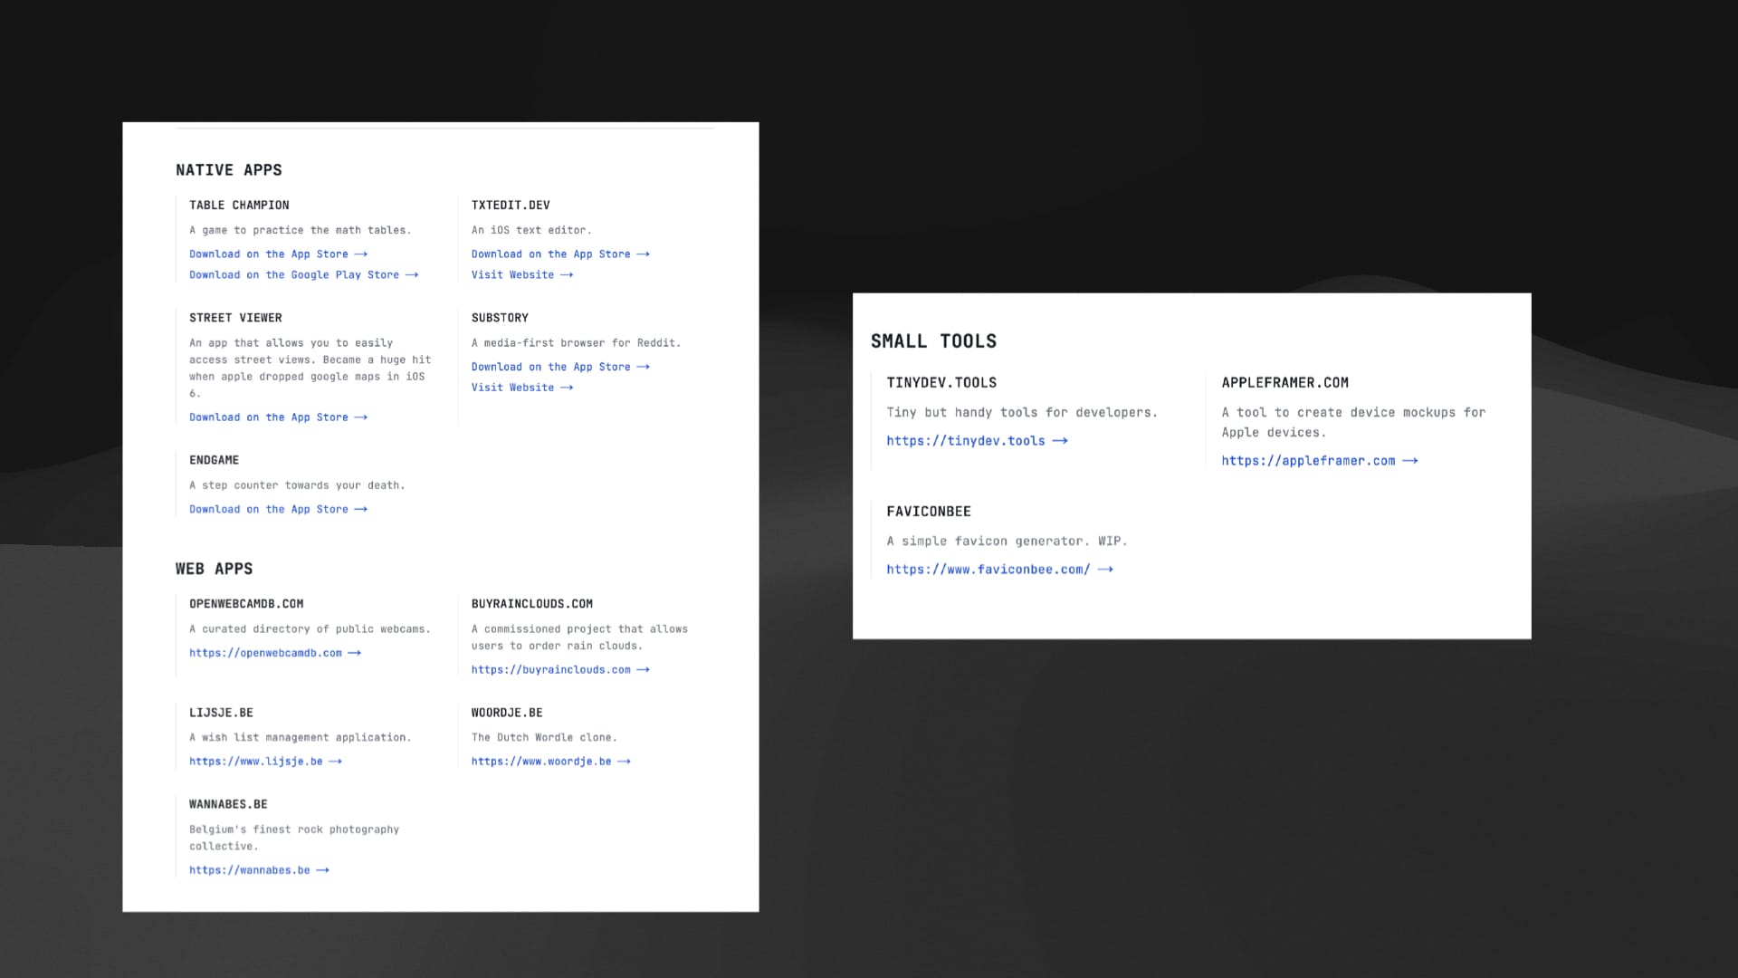Click arrow next to openwebcamdb.com link

355,653
